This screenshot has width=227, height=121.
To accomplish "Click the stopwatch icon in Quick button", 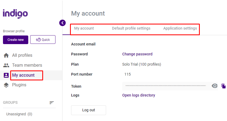I will [x=38, y=40].
